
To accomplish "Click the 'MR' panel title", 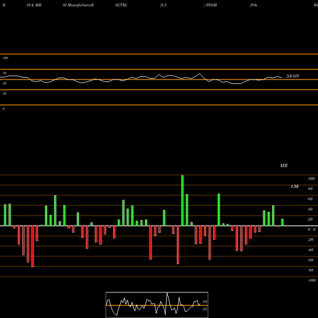I will tap(284, 165).
